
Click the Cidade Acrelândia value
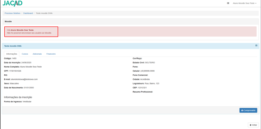[145, 79]
